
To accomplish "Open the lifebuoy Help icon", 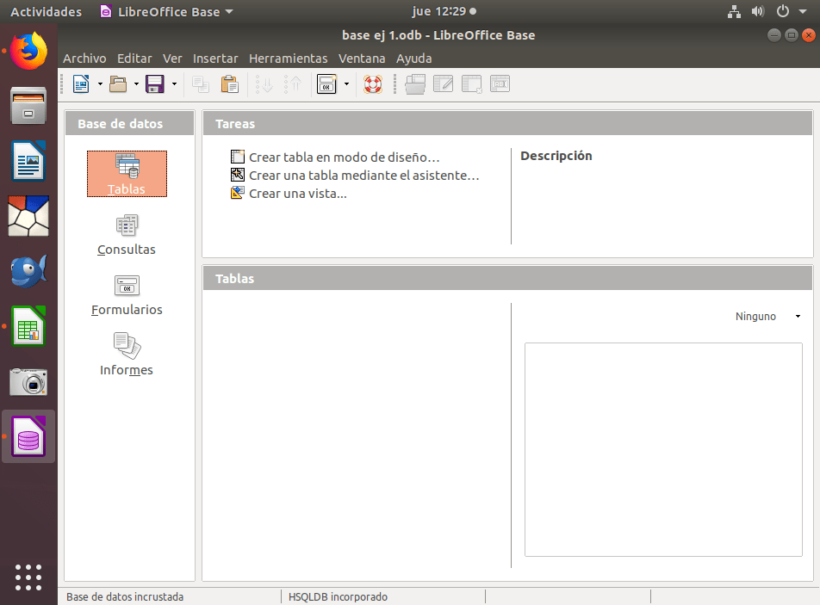I will pos(372,84).
